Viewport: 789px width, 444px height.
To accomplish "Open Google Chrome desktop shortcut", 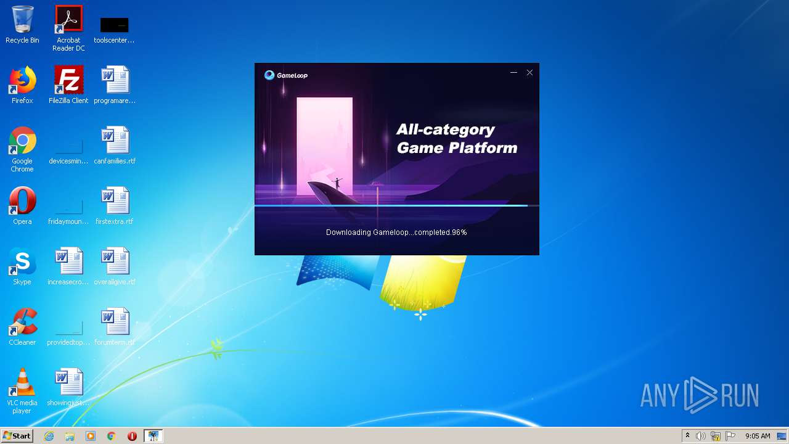I will tap(22, 149).
